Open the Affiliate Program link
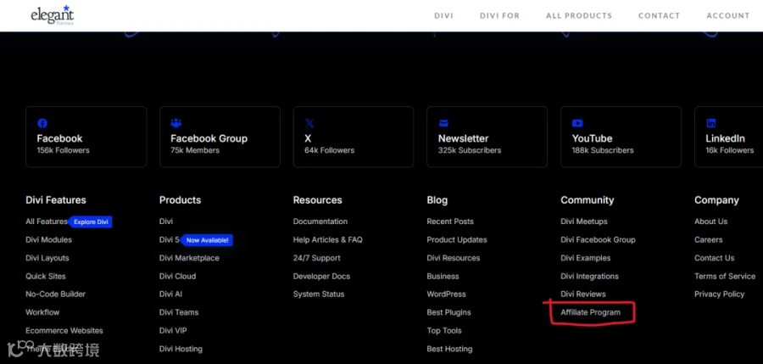The width and height of the screenshot is (763, 364). 591,312
